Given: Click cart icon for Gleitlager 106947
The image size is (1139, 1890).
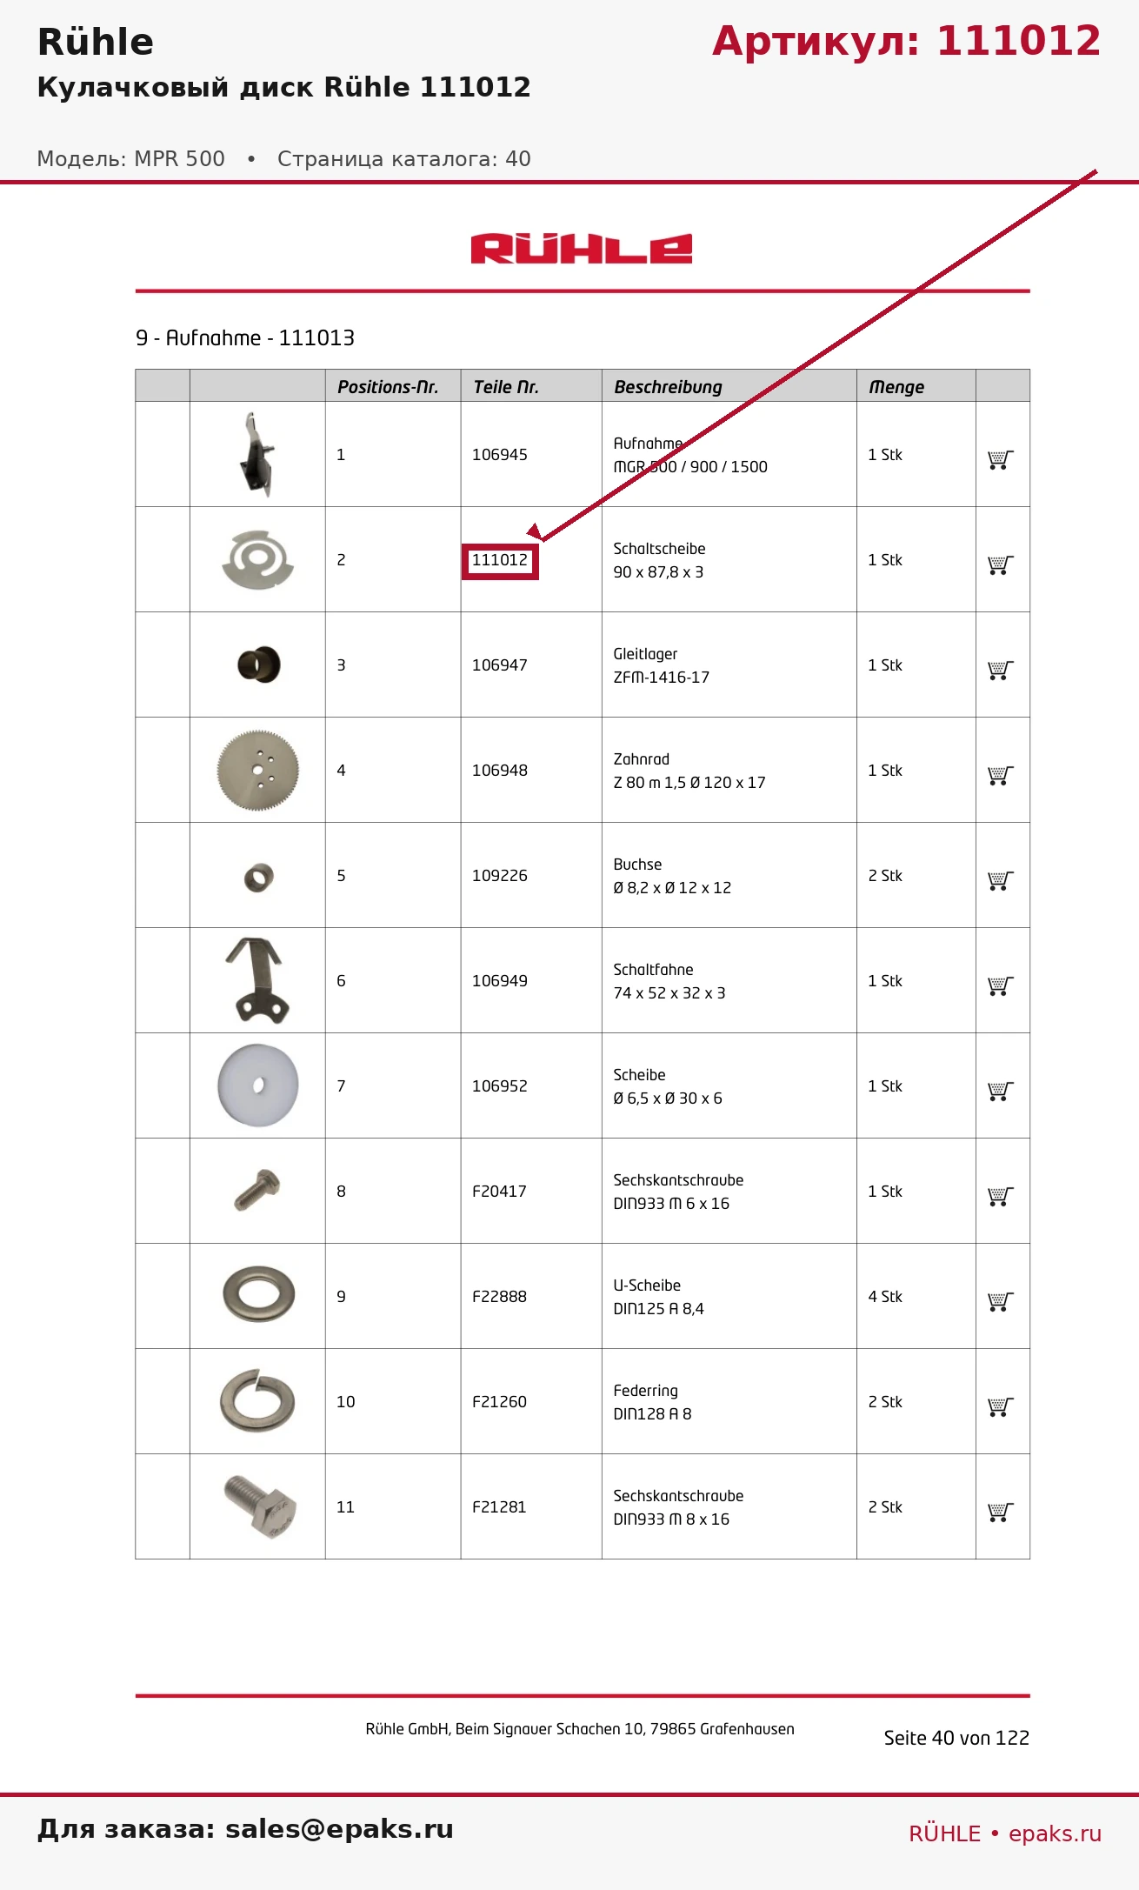Looking at the screenshot, I should (x=1001, y=670).
